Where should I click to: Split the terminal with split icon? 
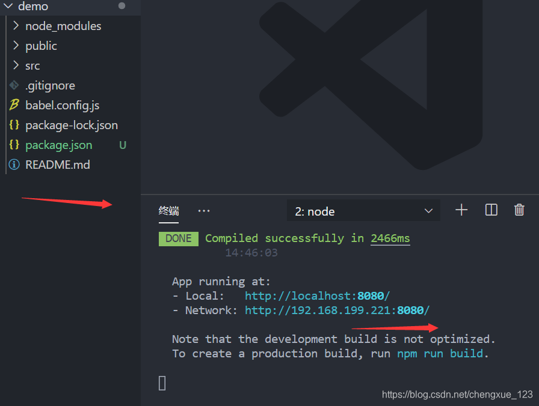(491, 210)
